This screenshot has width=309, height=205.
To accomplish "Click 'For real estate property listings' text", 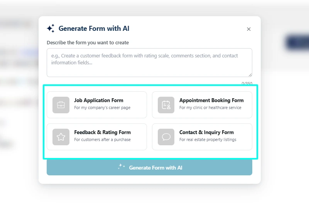I will click(208, 139).
